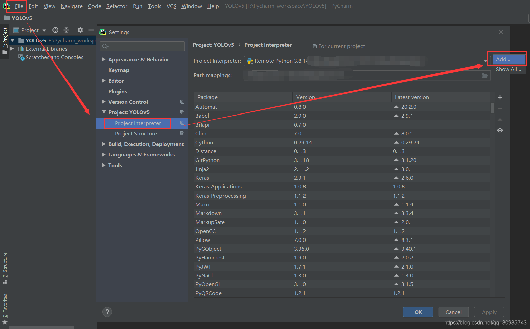Select the PyOpenGL package row
The width and height of the screenshot is (530, 329).
(x=342, y=284)
